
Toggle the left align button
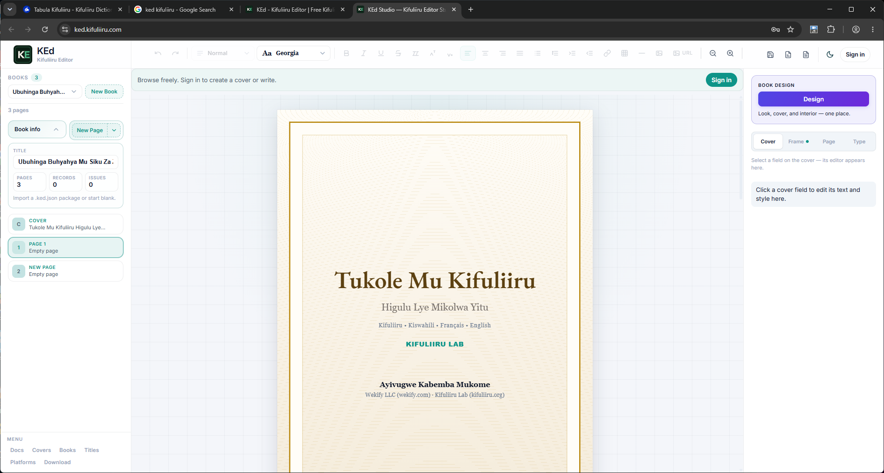467,53
